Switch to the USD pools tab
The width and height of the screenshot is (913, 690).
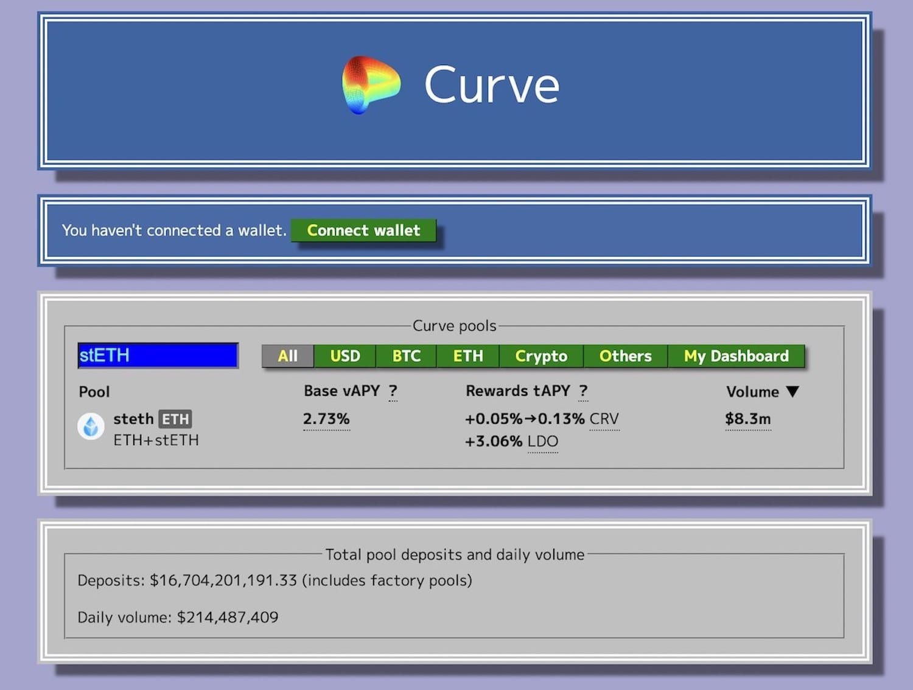[345, 356]
